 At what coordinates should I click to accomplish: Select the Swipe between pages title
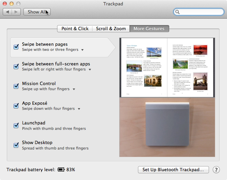(45, 44)
